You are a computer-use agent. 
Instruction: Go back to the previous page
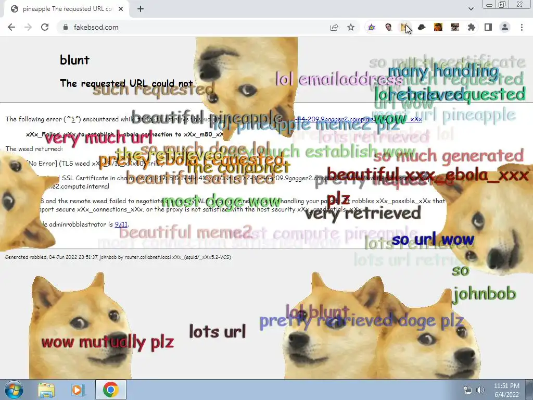click(x=11, y=27)
